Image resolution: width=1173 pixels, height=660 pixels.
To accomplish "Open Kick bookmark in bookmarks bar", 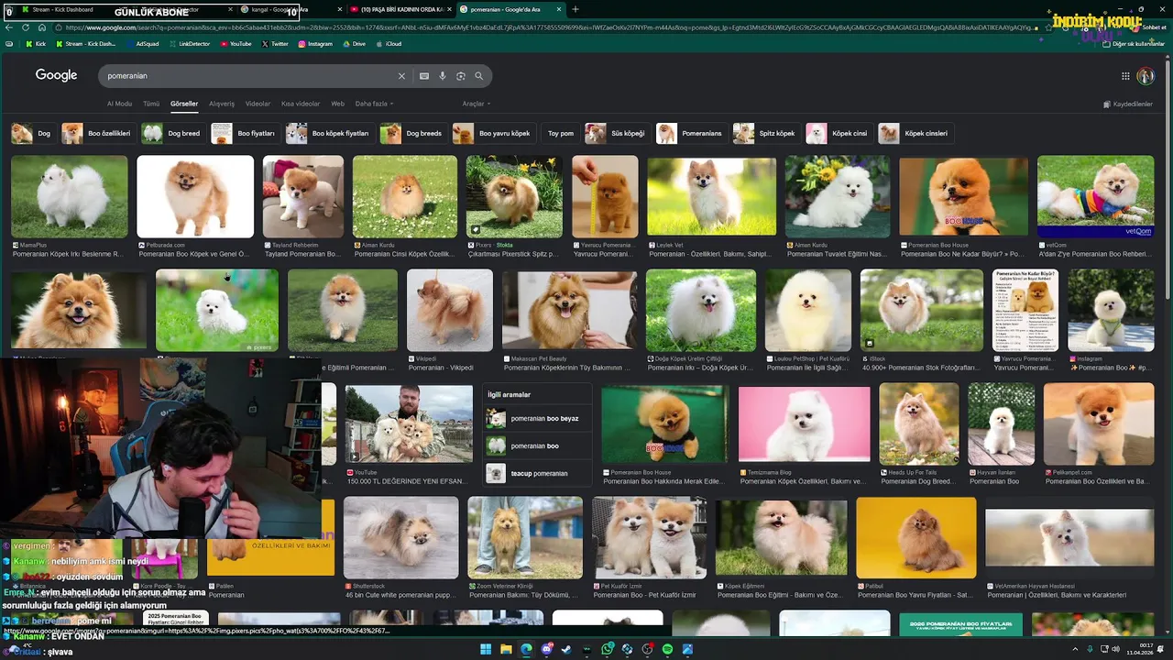I will pyautogui.click(x=36, y=43).
